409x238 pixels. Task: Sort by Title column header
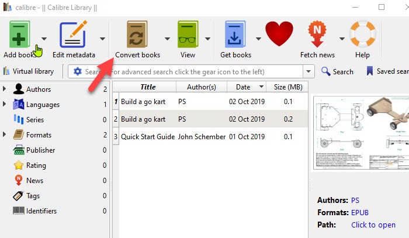tap(148, 87)
